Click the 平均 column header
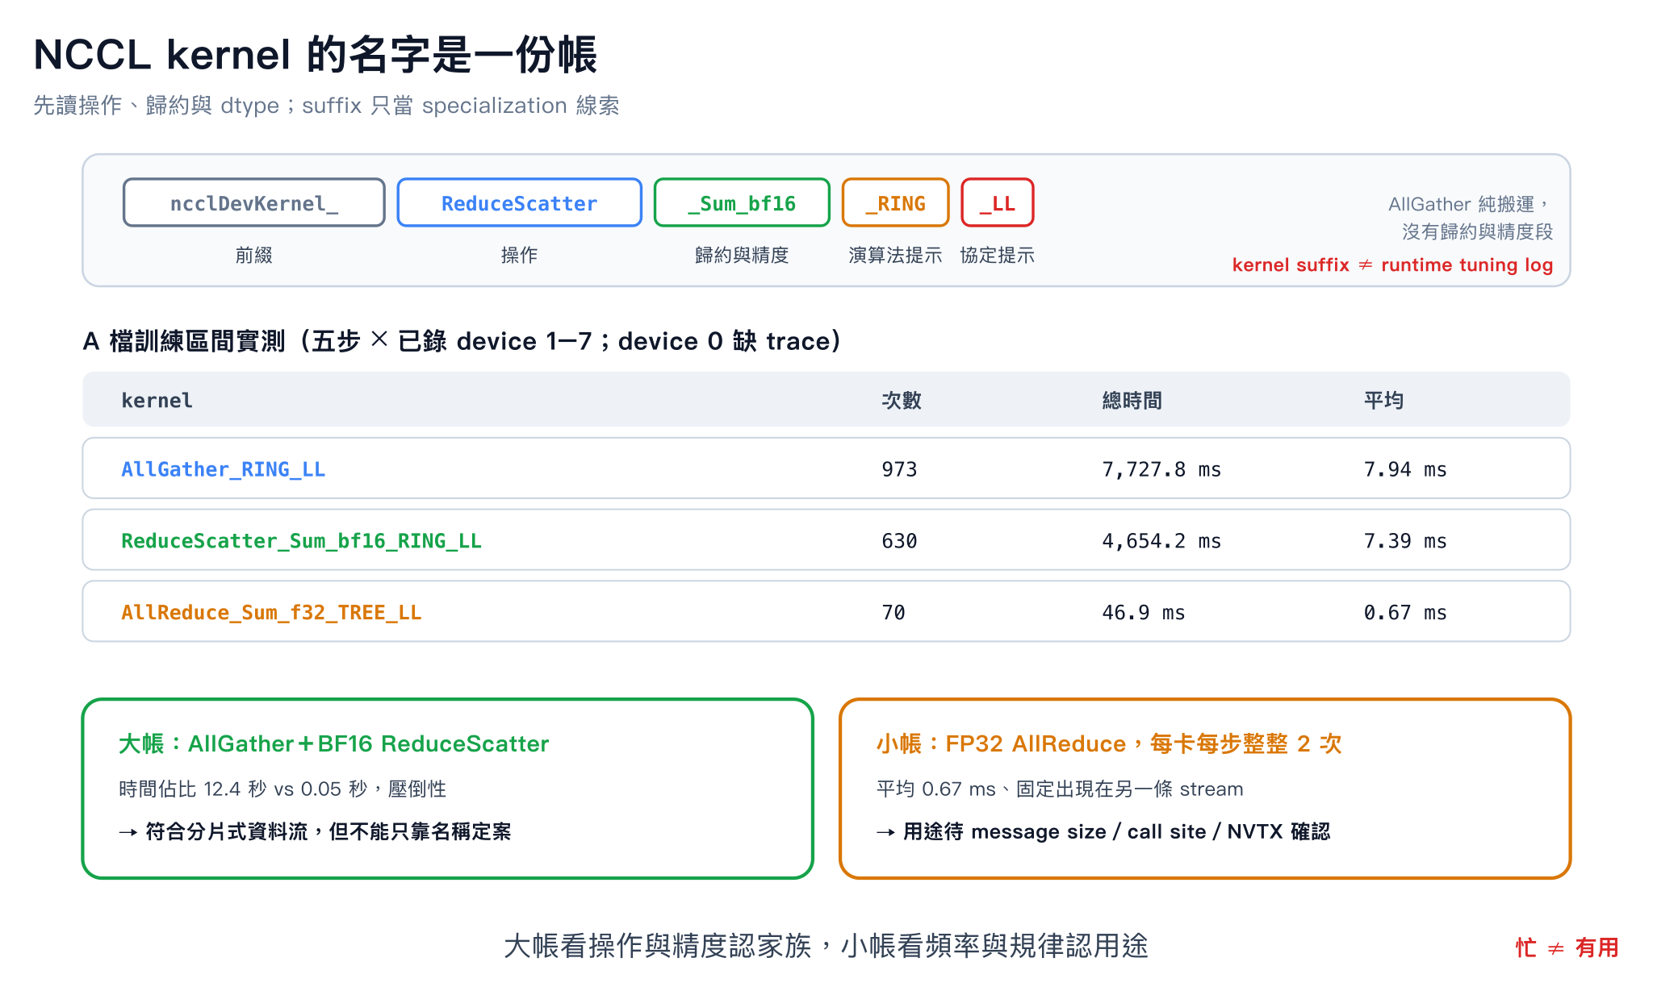This screenshot has height=991, width=1653. [x=1383, y=400]
